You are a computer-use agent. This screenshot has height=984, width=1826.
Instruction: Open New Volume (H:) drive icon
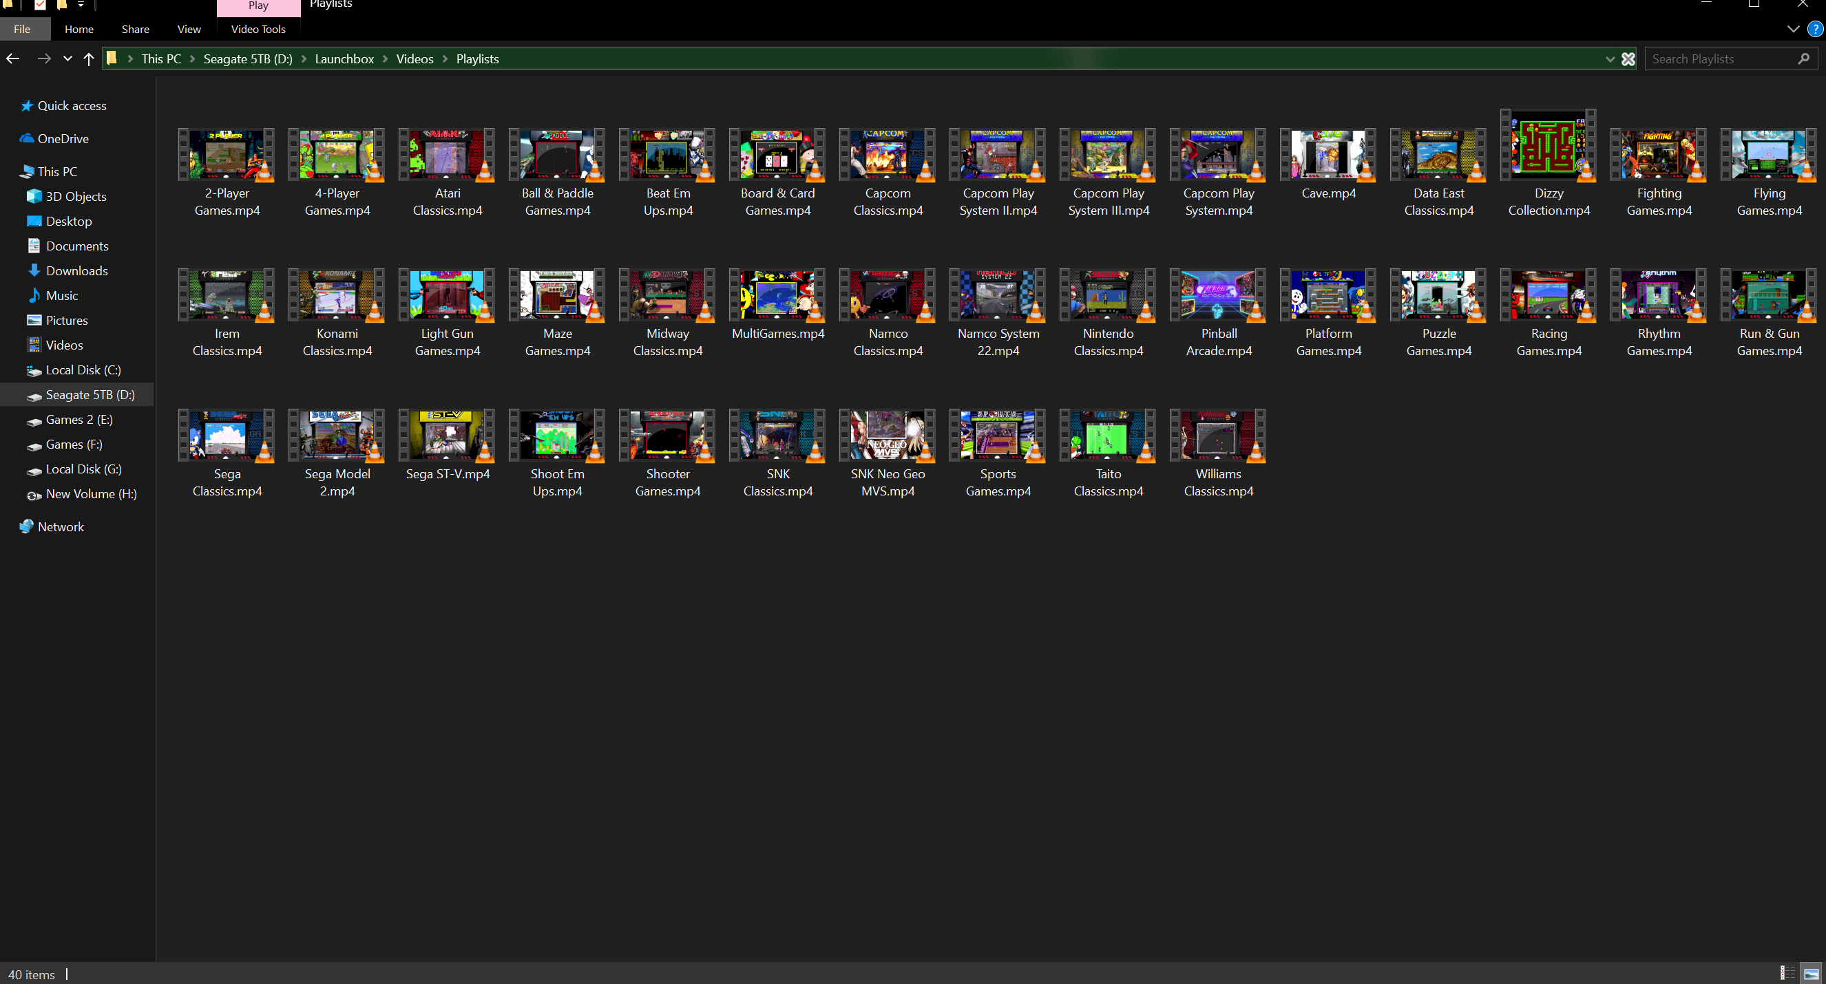point(34,495)
